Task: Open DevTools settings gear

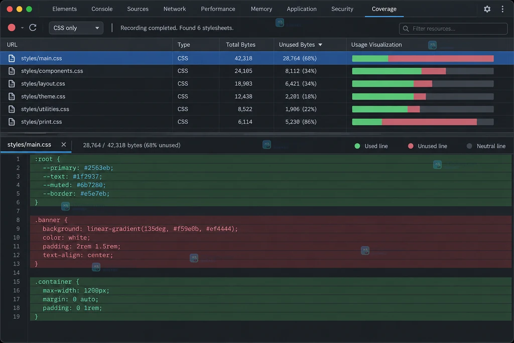Action: (487, 9)
